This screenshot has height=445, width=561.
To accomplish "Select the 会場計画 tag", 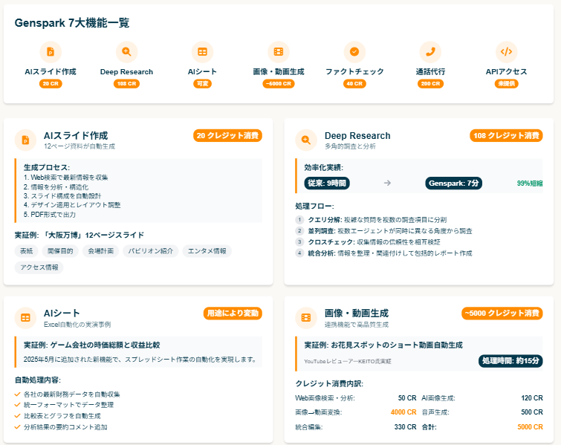I will [100, 251].
